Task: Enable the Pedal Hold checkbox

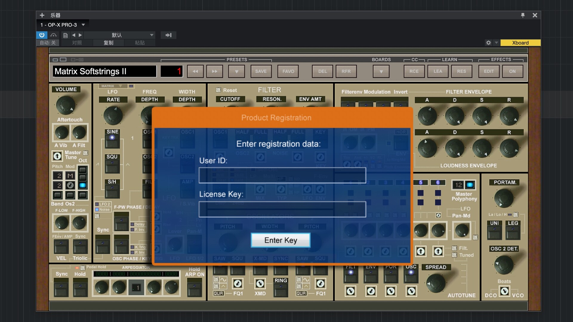Action: tap(83, 267)
